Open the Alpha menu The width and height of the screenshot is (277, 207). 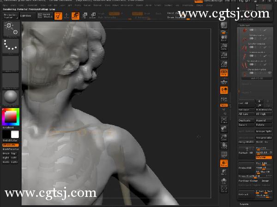[6, 5]
